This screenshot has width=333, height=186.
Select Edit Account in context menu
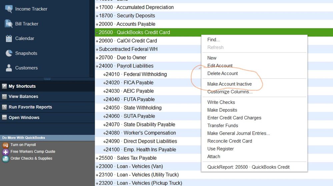[x=220, y=66]
